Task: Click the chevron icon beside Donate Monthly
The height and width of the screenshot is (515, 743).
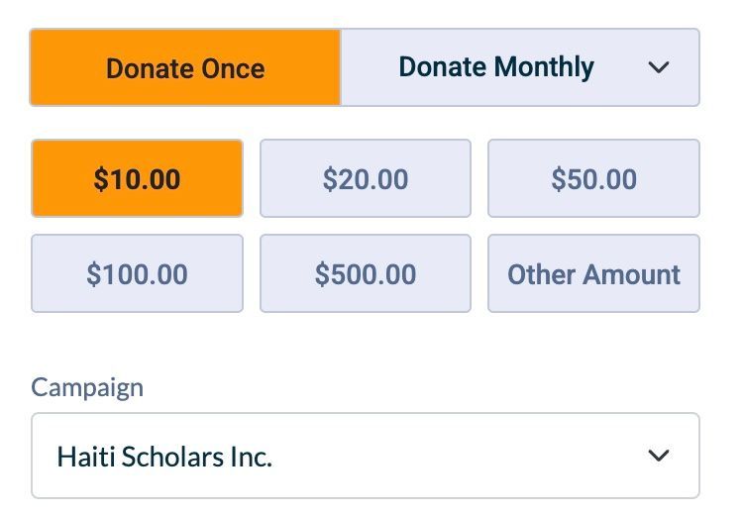Action: [658, 68]
